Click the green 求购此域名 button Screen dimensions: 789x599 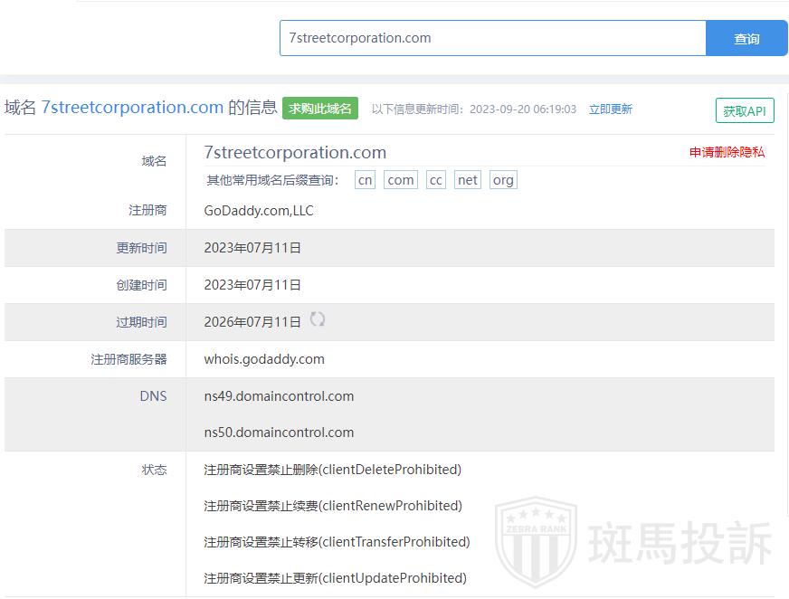tap(320, 109)
